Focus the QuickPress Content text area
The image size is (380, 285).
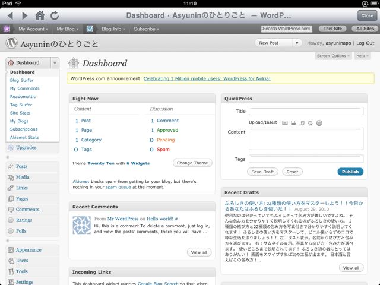click(306, 139)
